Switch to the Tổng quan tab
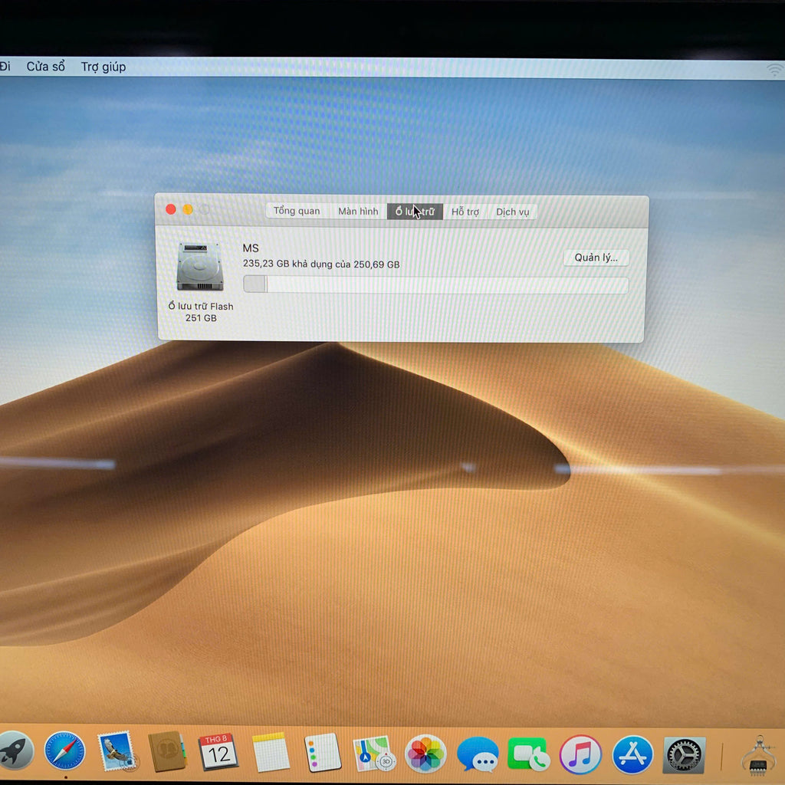This screenshot has height=785, width=785. pyautogui.click(x=297, y=211)
